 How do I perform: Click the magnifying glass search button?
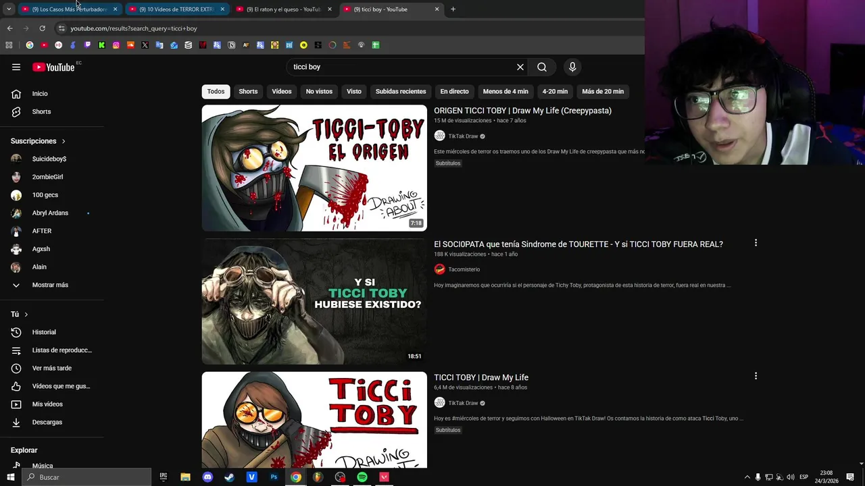[x=542, y=67]
